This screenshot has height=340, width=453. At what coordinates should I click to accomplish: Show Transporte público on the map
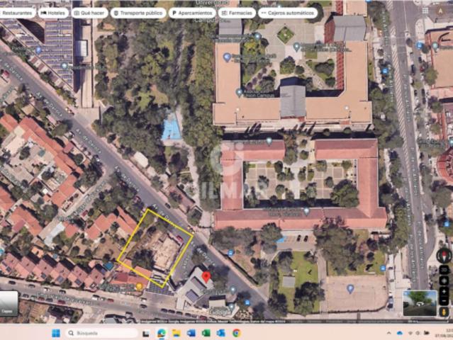[x=138, y=13]
